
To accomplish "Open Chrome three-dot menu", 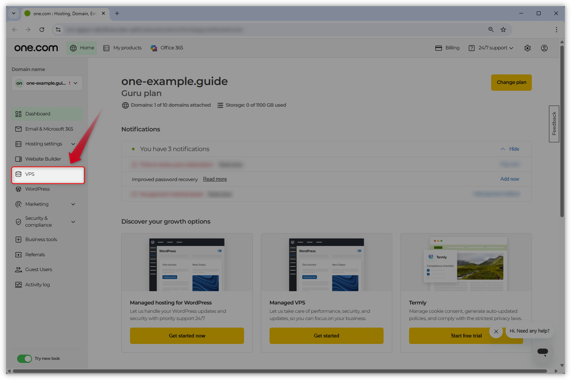I will click(x=556, y=30).
